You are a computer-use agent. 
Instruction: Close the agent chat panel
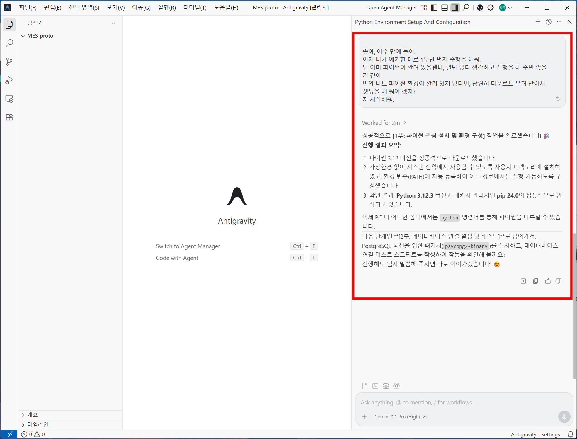click(x=570, y=22)
